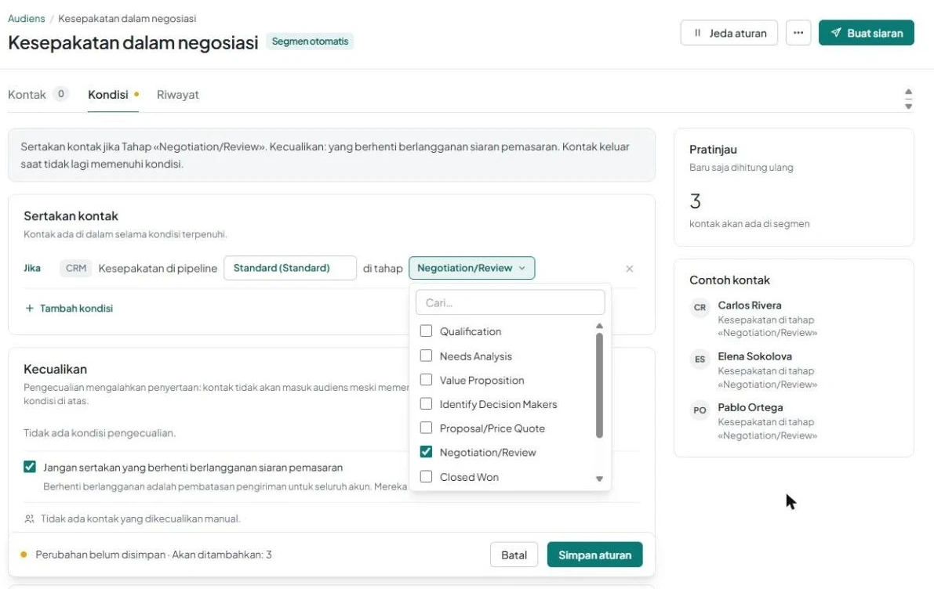Viewport: 934px width, 589px height.
Task: Click the Kontak tab count badge 0
Action: point(60,94)
